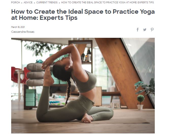Click the article headline about yoga space
The width and height of the screenshot is (169, 136).
83,15
